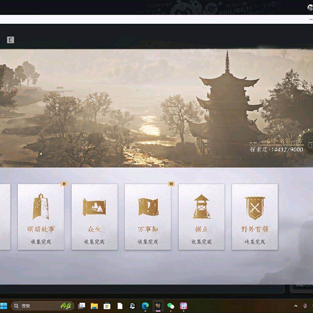313x313 pixels.
Task: Click the 6级·名震一方 level title
Action: [x=285, y=141]
